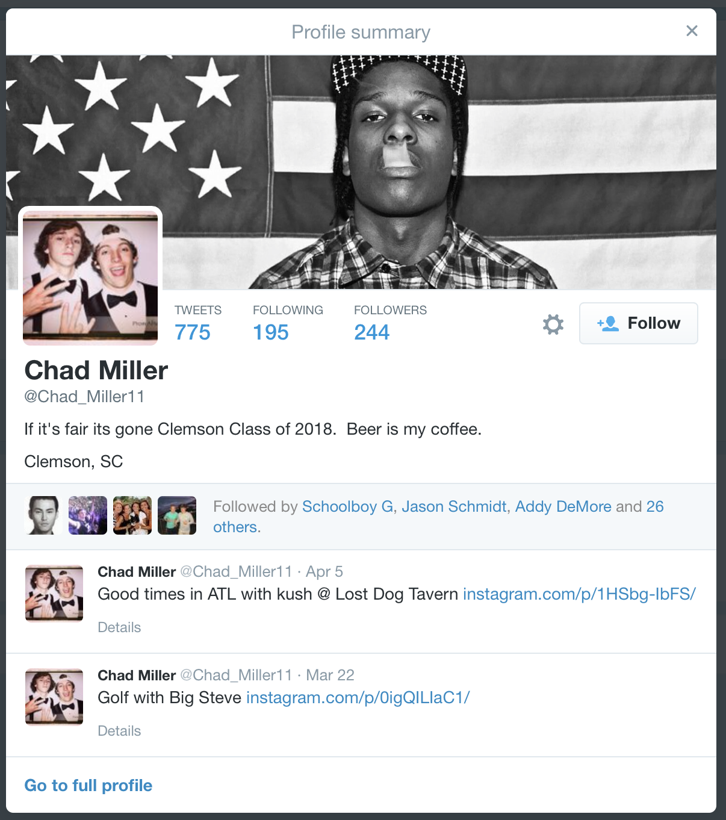This screenshot has width=726, height=820.
Task: Open Jason Schmidt's profile link
Action: point(454,506)
